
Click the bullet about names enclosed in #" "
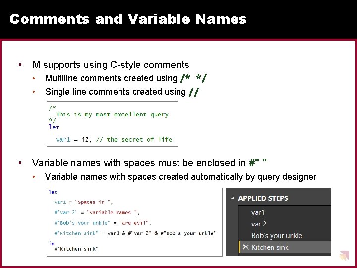(x=149, y=163)
